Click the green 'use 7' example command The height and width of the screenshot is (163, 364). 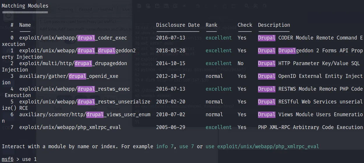point(187,146)
